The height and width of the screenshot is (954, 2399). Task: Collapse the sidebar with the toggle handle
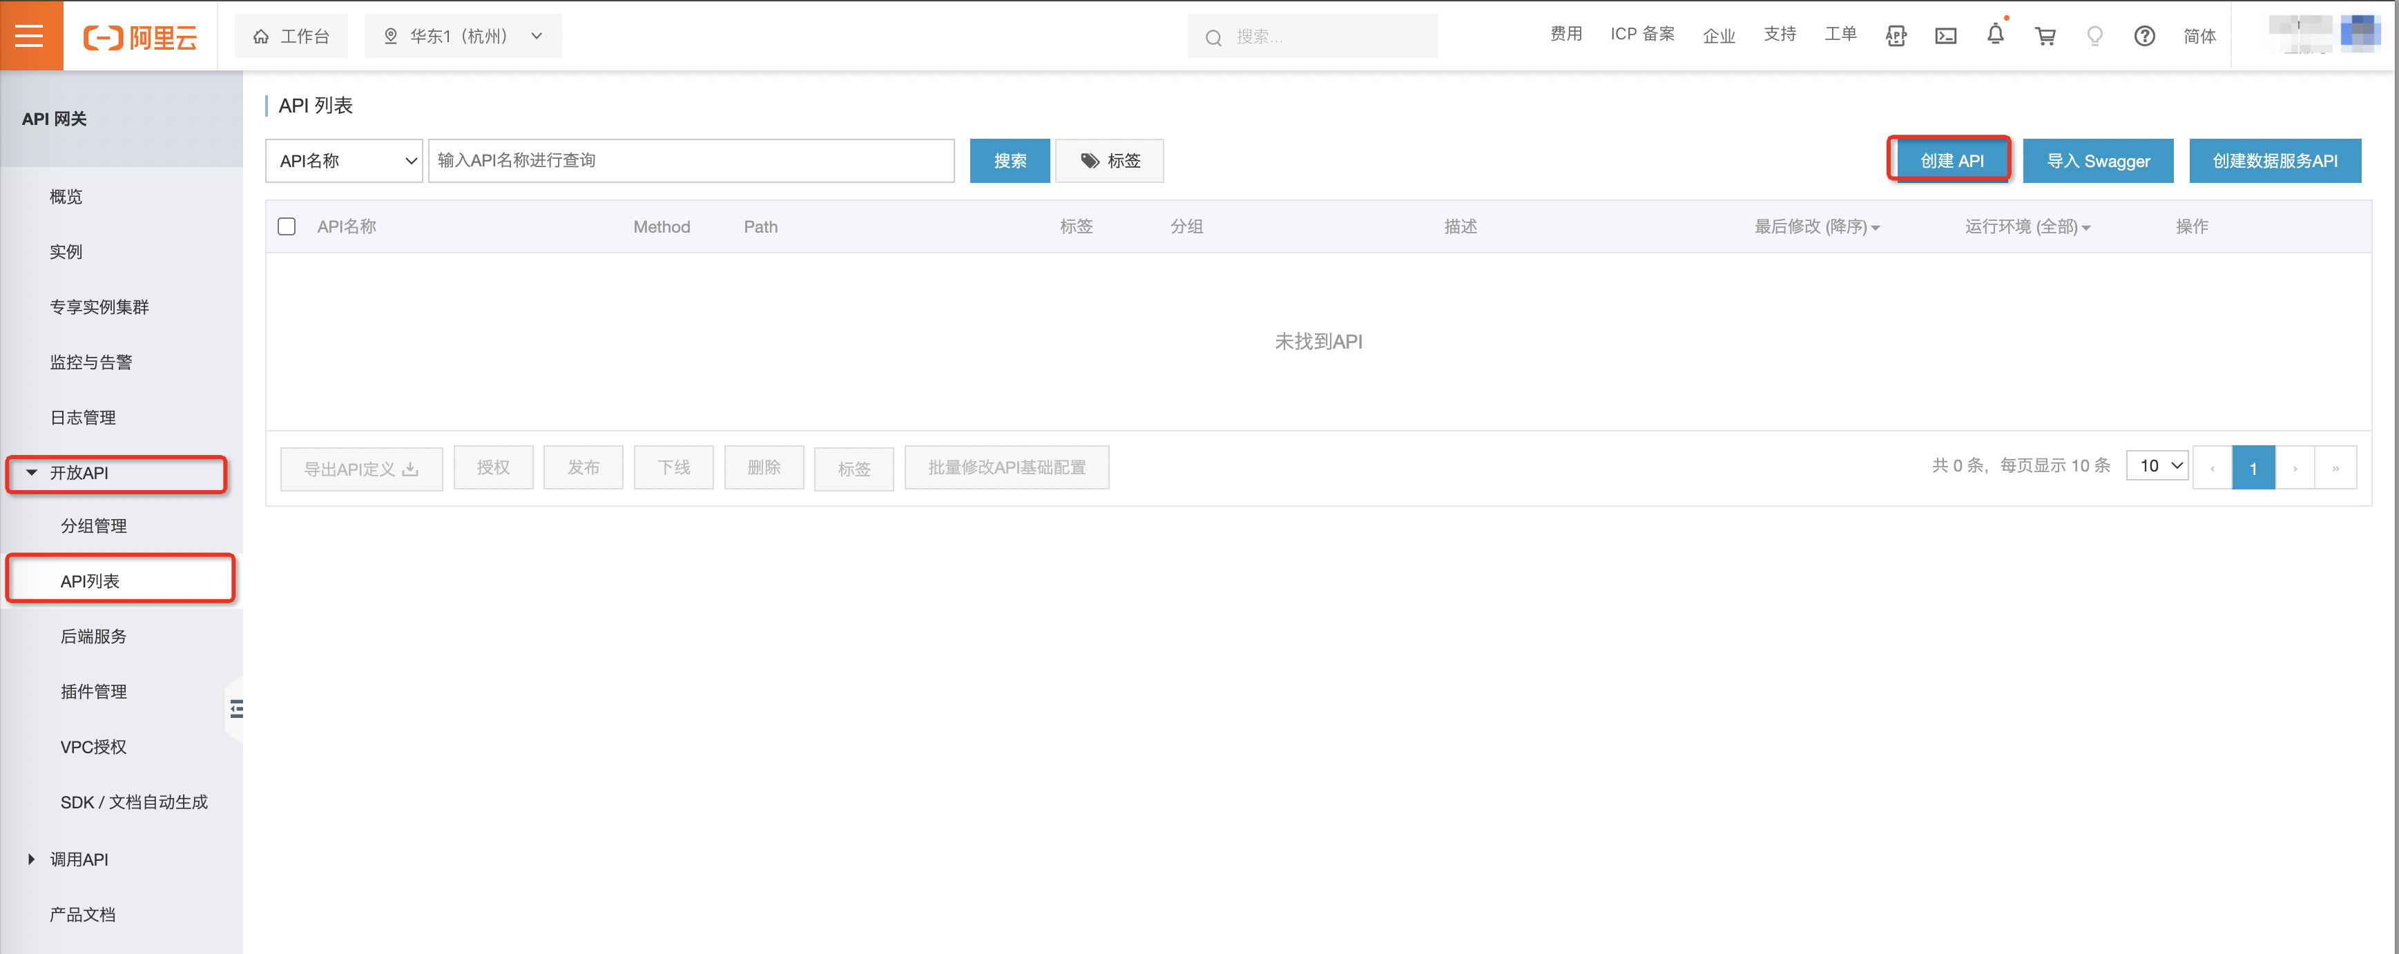[x=237, y=709]
